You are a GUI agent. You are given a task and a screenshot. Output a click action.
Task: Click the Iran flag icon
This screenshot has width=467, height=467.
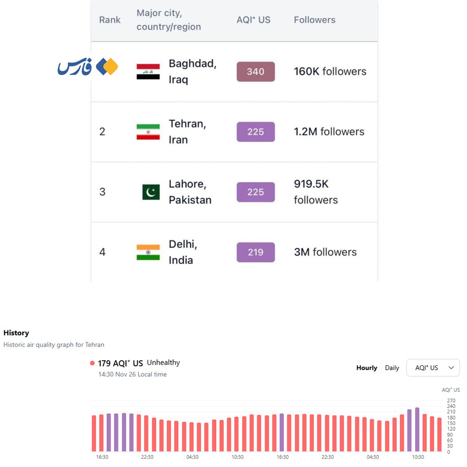(x=148, y=132)
